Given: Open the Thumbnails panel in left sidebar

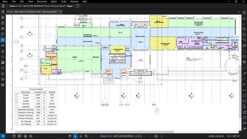Looking at the screenshot, I should 3,17.
